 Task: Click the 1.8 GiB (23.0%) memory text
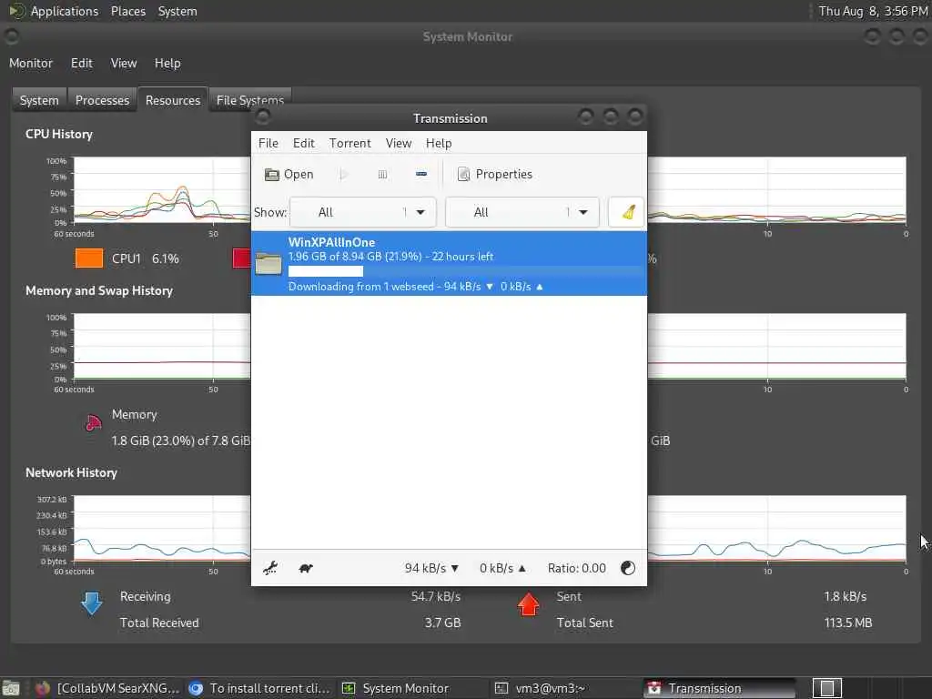click(181, 441)
